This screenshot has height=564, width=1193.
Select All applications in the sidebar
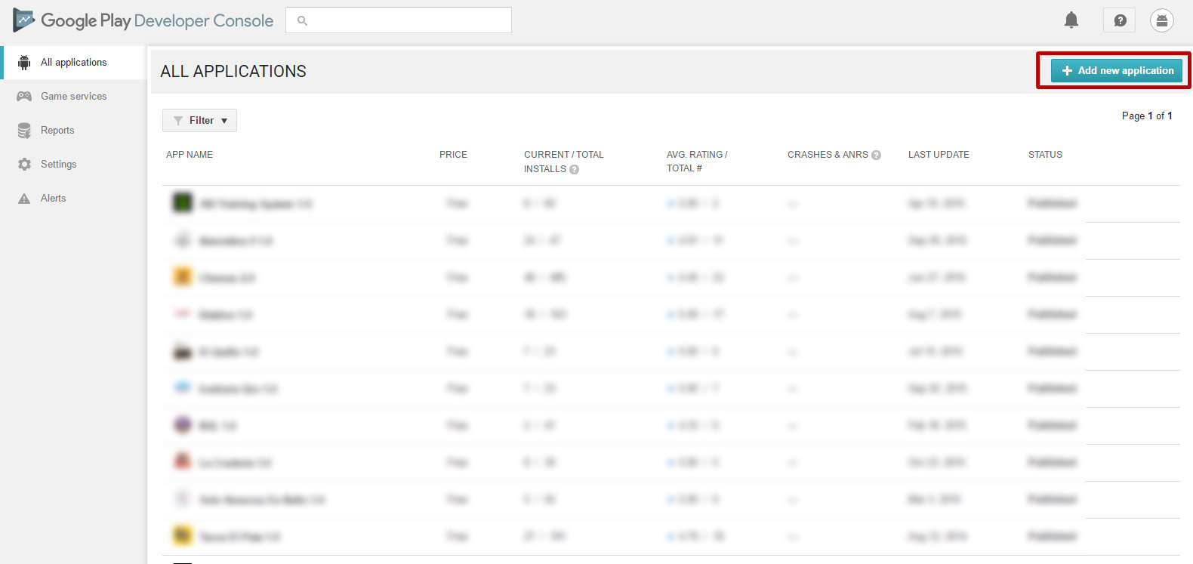click(73, 63)
